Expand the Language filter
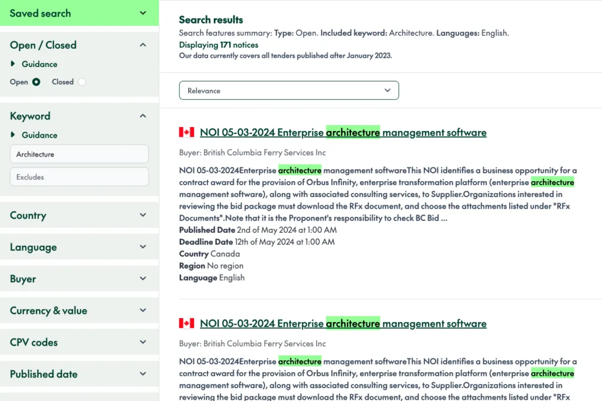The width and height of the screenshot is (602, 401). 79,247
